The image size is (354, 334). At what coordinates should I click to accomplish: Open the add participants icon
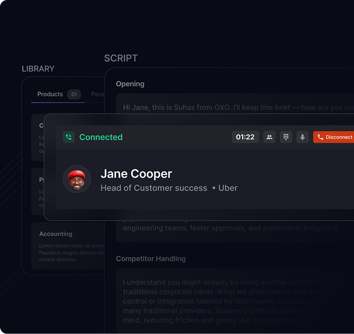[269, 137]
